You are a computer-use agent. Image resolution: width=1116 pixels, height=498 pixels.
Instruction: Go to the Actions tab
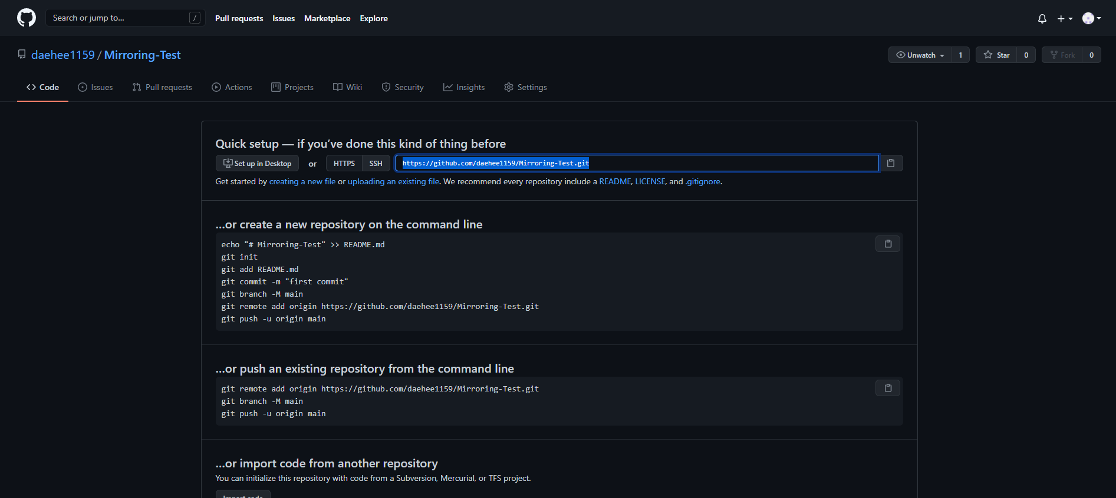tap(232, 87)
